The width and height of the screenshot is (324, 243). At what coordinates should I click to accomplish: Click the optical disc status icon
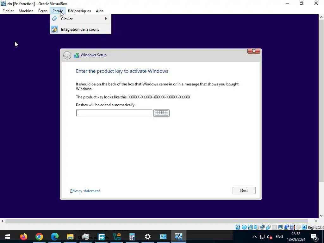point(244,227)
